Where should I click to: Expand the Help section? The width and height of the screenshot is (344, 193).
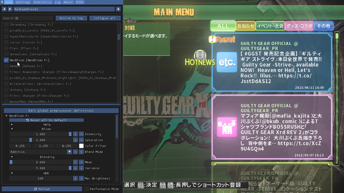click(x=12, y=124)
